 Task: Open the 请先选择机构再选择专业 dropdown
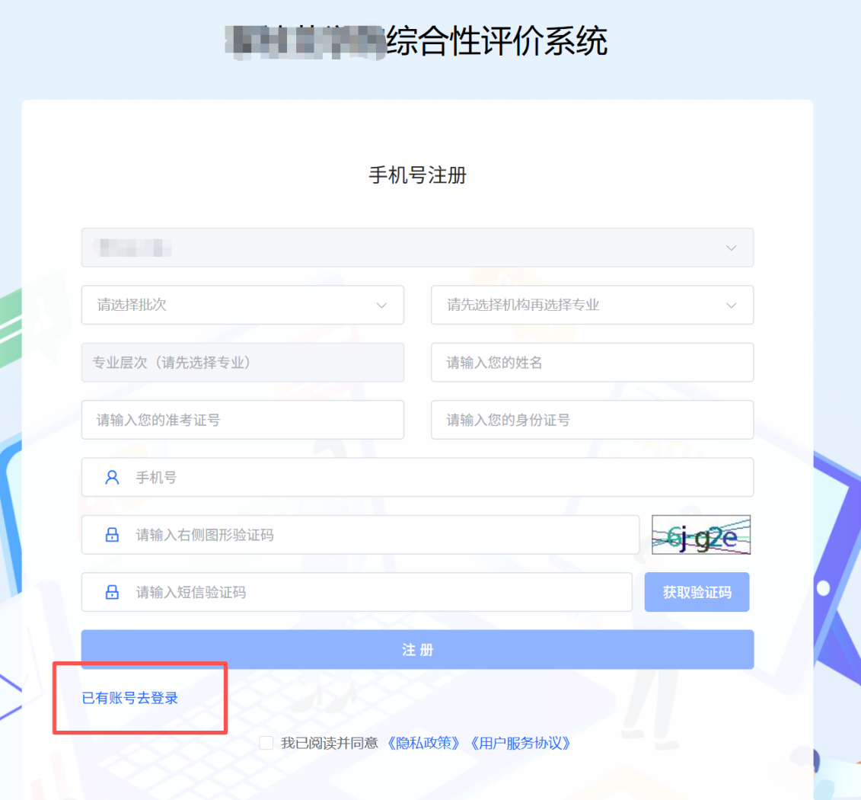(592, 305)
